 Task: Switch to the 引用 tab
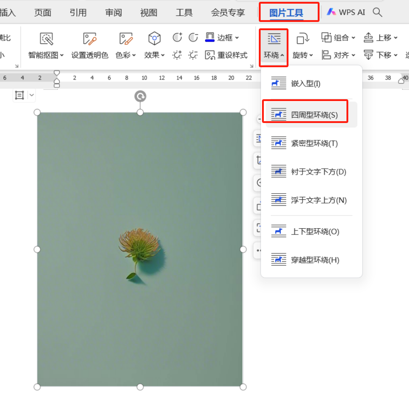[78, 12]
